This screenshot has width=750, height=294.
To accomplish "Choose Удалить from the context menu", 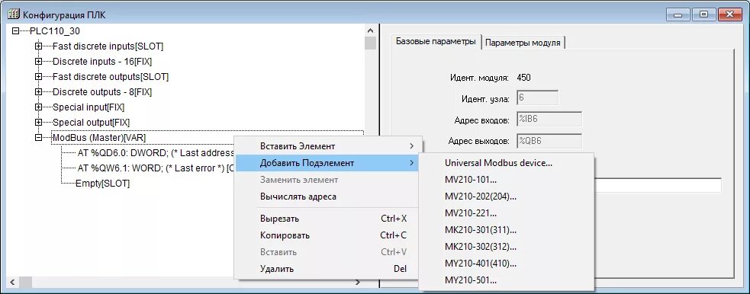I will [327, 269].
